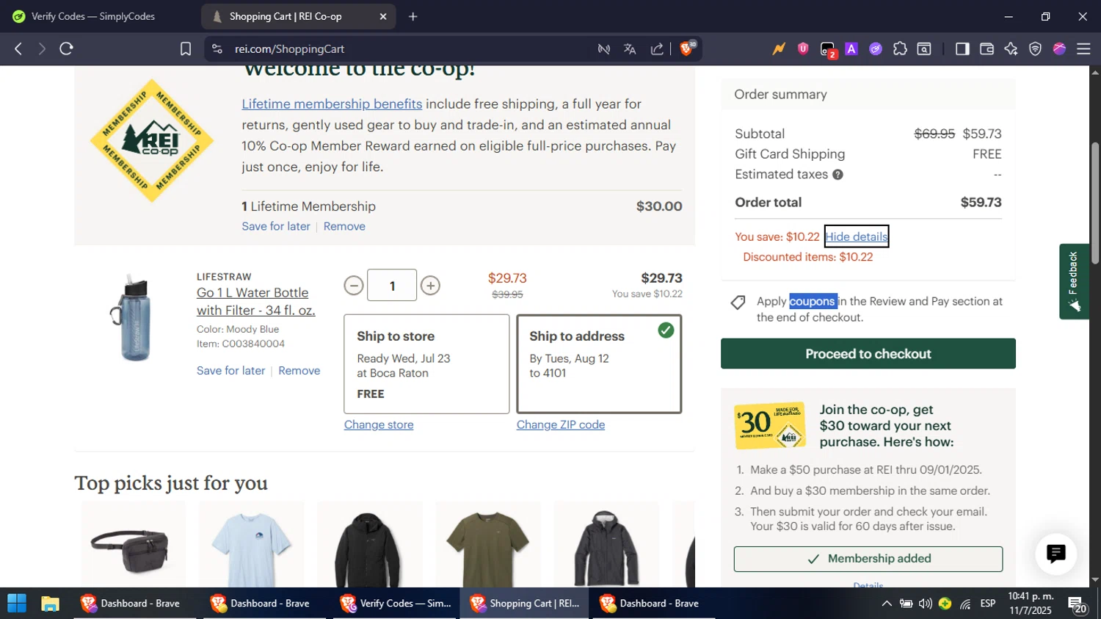Switch to Shopping Cart REI taskbar window
Screen dimensions: 1101x619
tap(525, 604)
